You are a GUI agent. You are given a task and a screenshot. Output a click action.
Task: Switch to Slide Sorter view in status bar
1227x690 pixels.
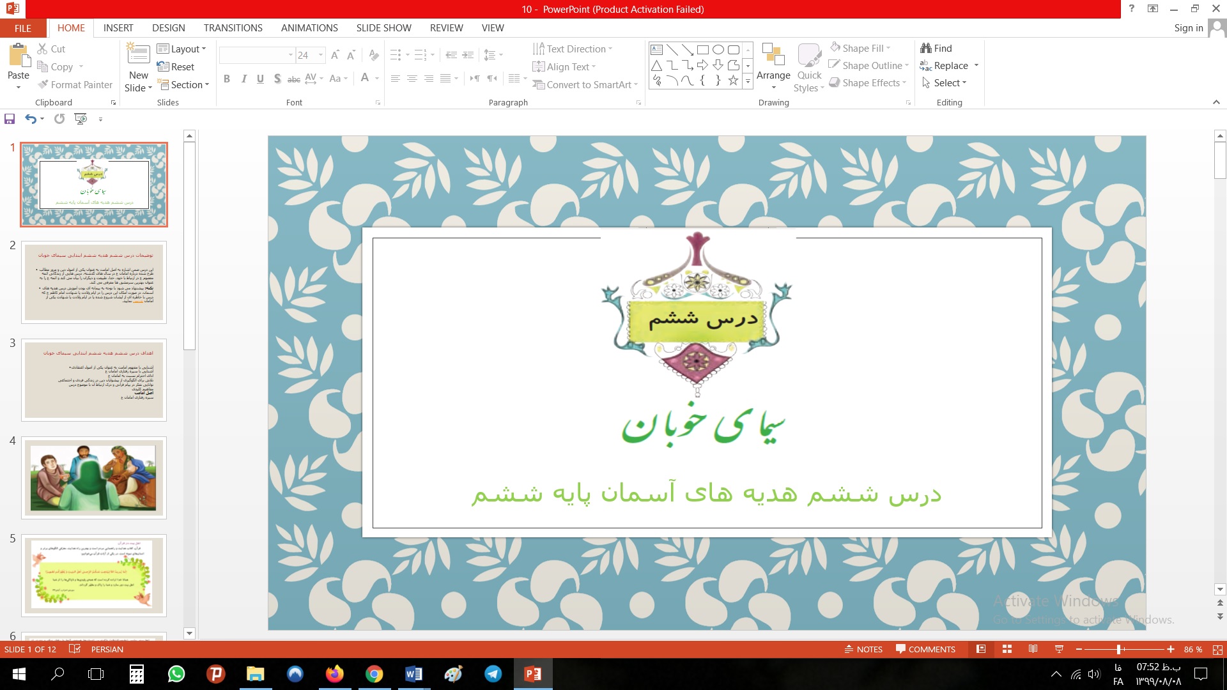1007,649
